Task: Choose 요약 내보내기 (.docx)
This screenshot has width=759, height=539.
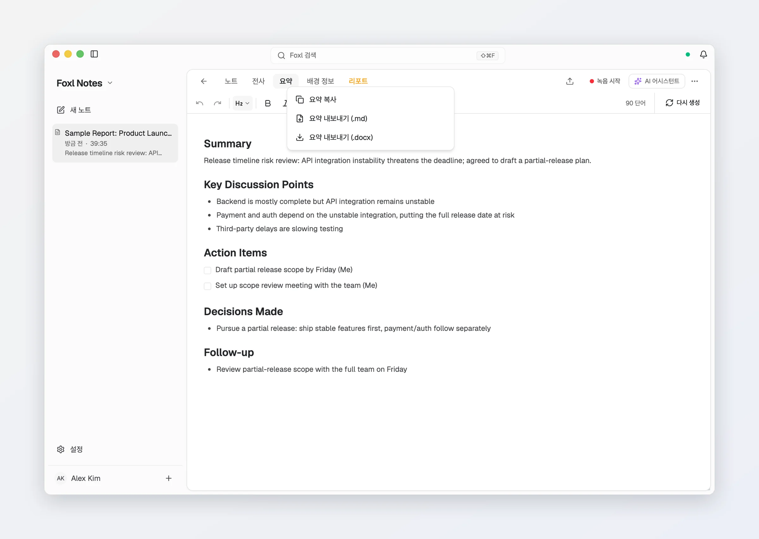Action: point(370,137)
